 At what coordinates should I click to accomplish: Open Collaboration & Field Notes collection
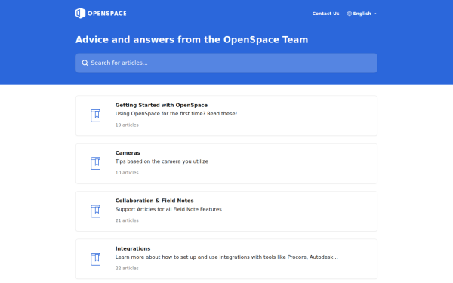coord(226,211)
